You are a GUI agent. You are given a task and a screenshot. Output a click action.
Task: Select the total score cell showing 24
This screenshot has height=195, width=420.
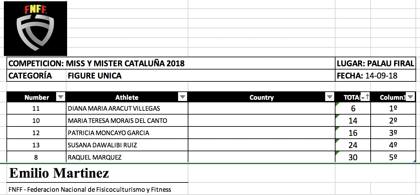coord(353,145)
